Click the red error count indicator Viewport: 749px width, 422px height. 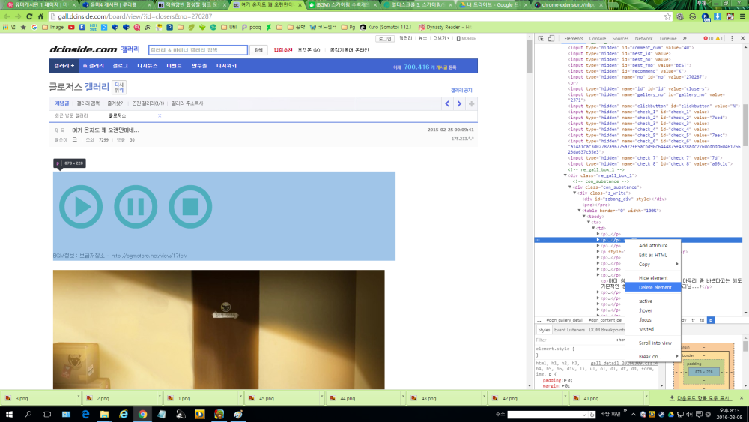pos(708,38)
